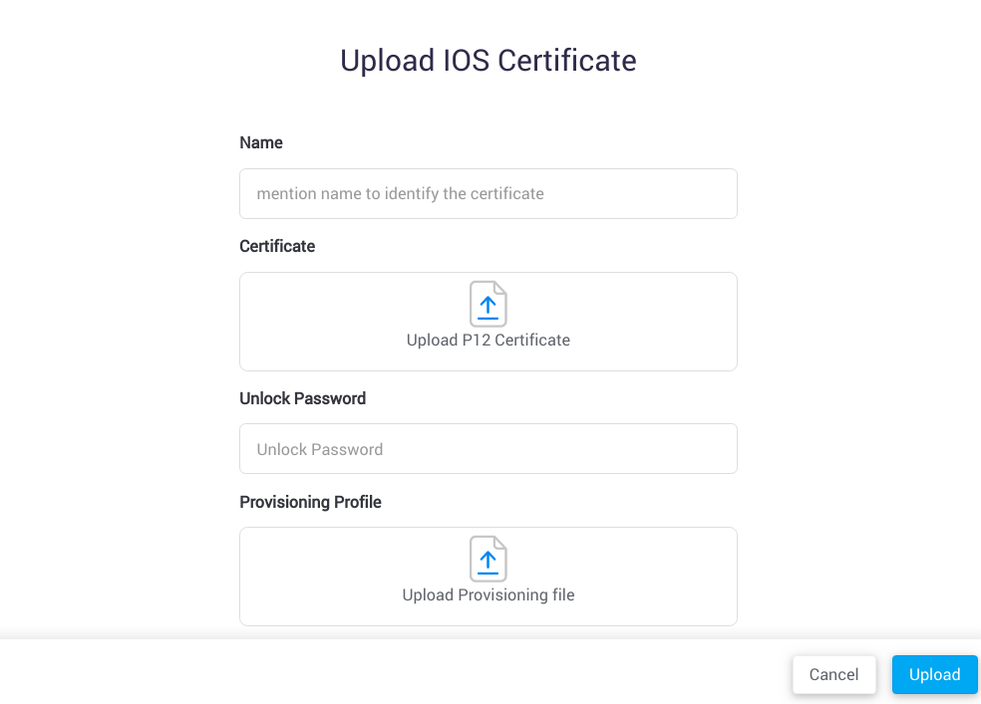Focus the Unlock Password field
The width and height of the screenshot is (981, 704).
coord(488,448)
